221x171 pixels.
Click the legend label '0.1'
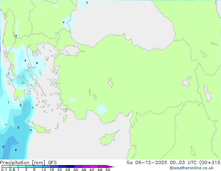tap(4, 170)
